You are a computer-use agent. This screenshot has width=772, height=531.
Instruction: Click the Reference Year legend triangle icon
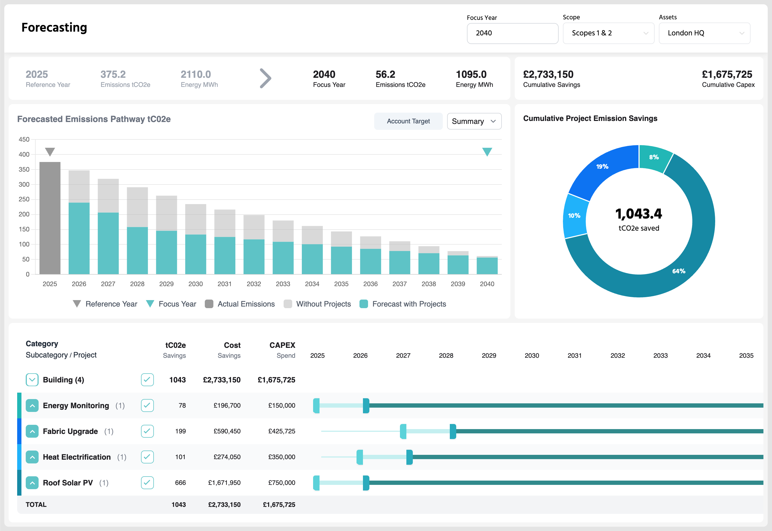point(77,304)
